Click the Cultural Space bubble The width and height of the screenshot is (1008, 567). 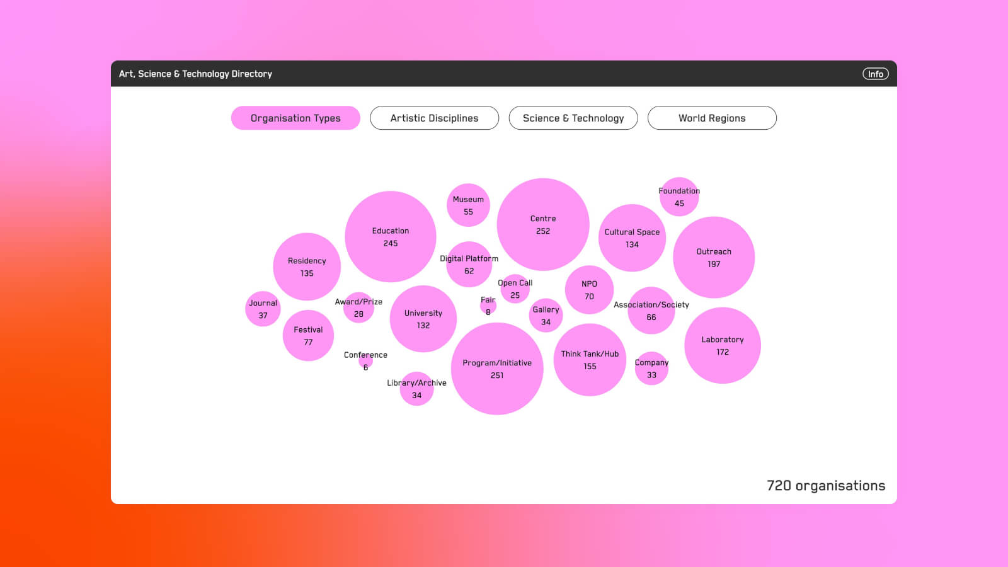632,238
